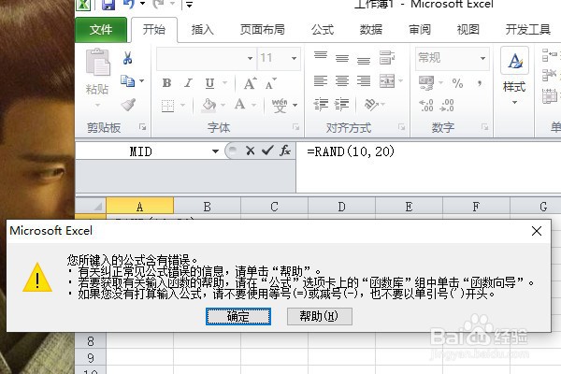Align text left icon
This screenshot has width=561, height=374.
click(x=321, y=81)
